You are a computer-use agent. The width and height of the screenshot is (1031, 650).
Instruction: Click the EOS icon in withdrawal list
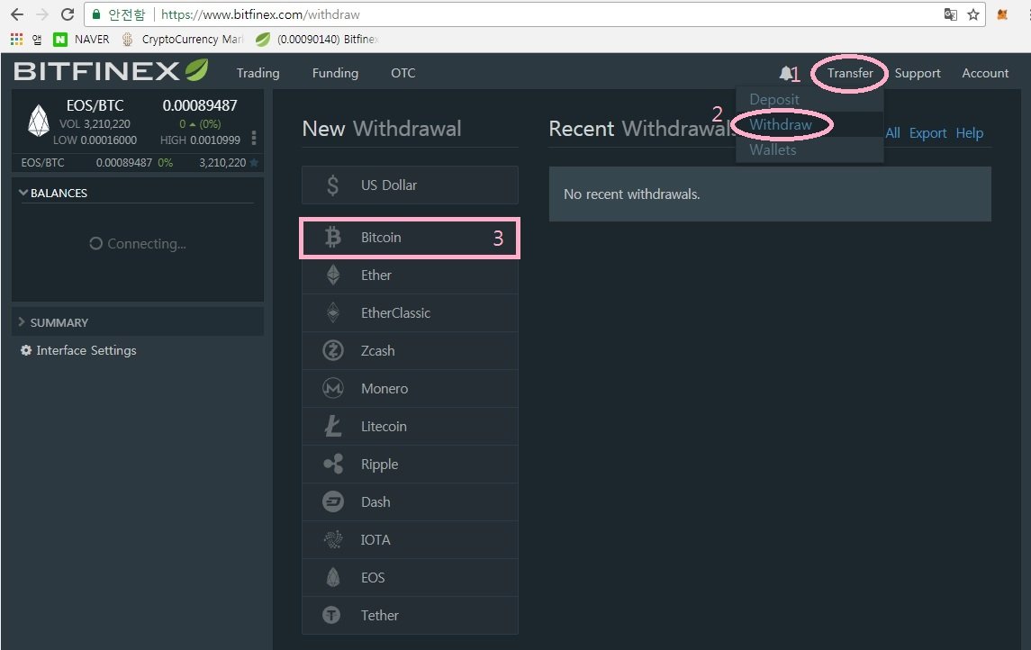[x=333, y=577]
